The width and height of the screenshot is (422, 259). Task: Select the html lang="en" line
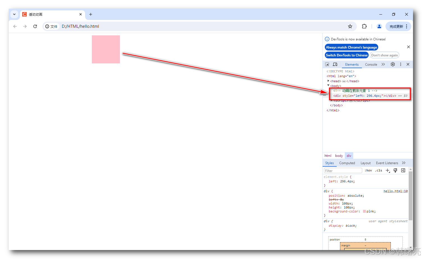pos(341,76)
